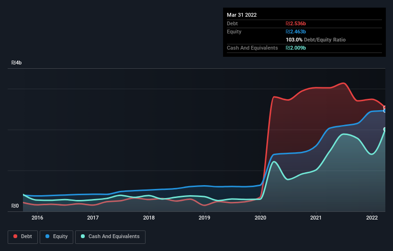Image resolution: width=393 pixels, height=251 pixels.
Task: Click the ₪4b y-axis label
Action: click(x=17, y=63)
